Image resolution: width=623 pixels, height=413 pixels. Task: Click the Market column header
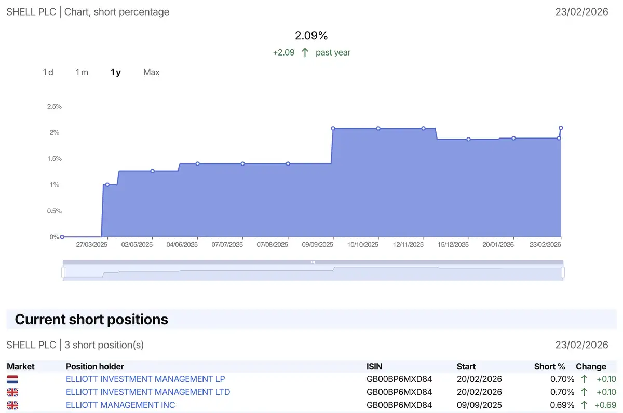tap(21, 366)
